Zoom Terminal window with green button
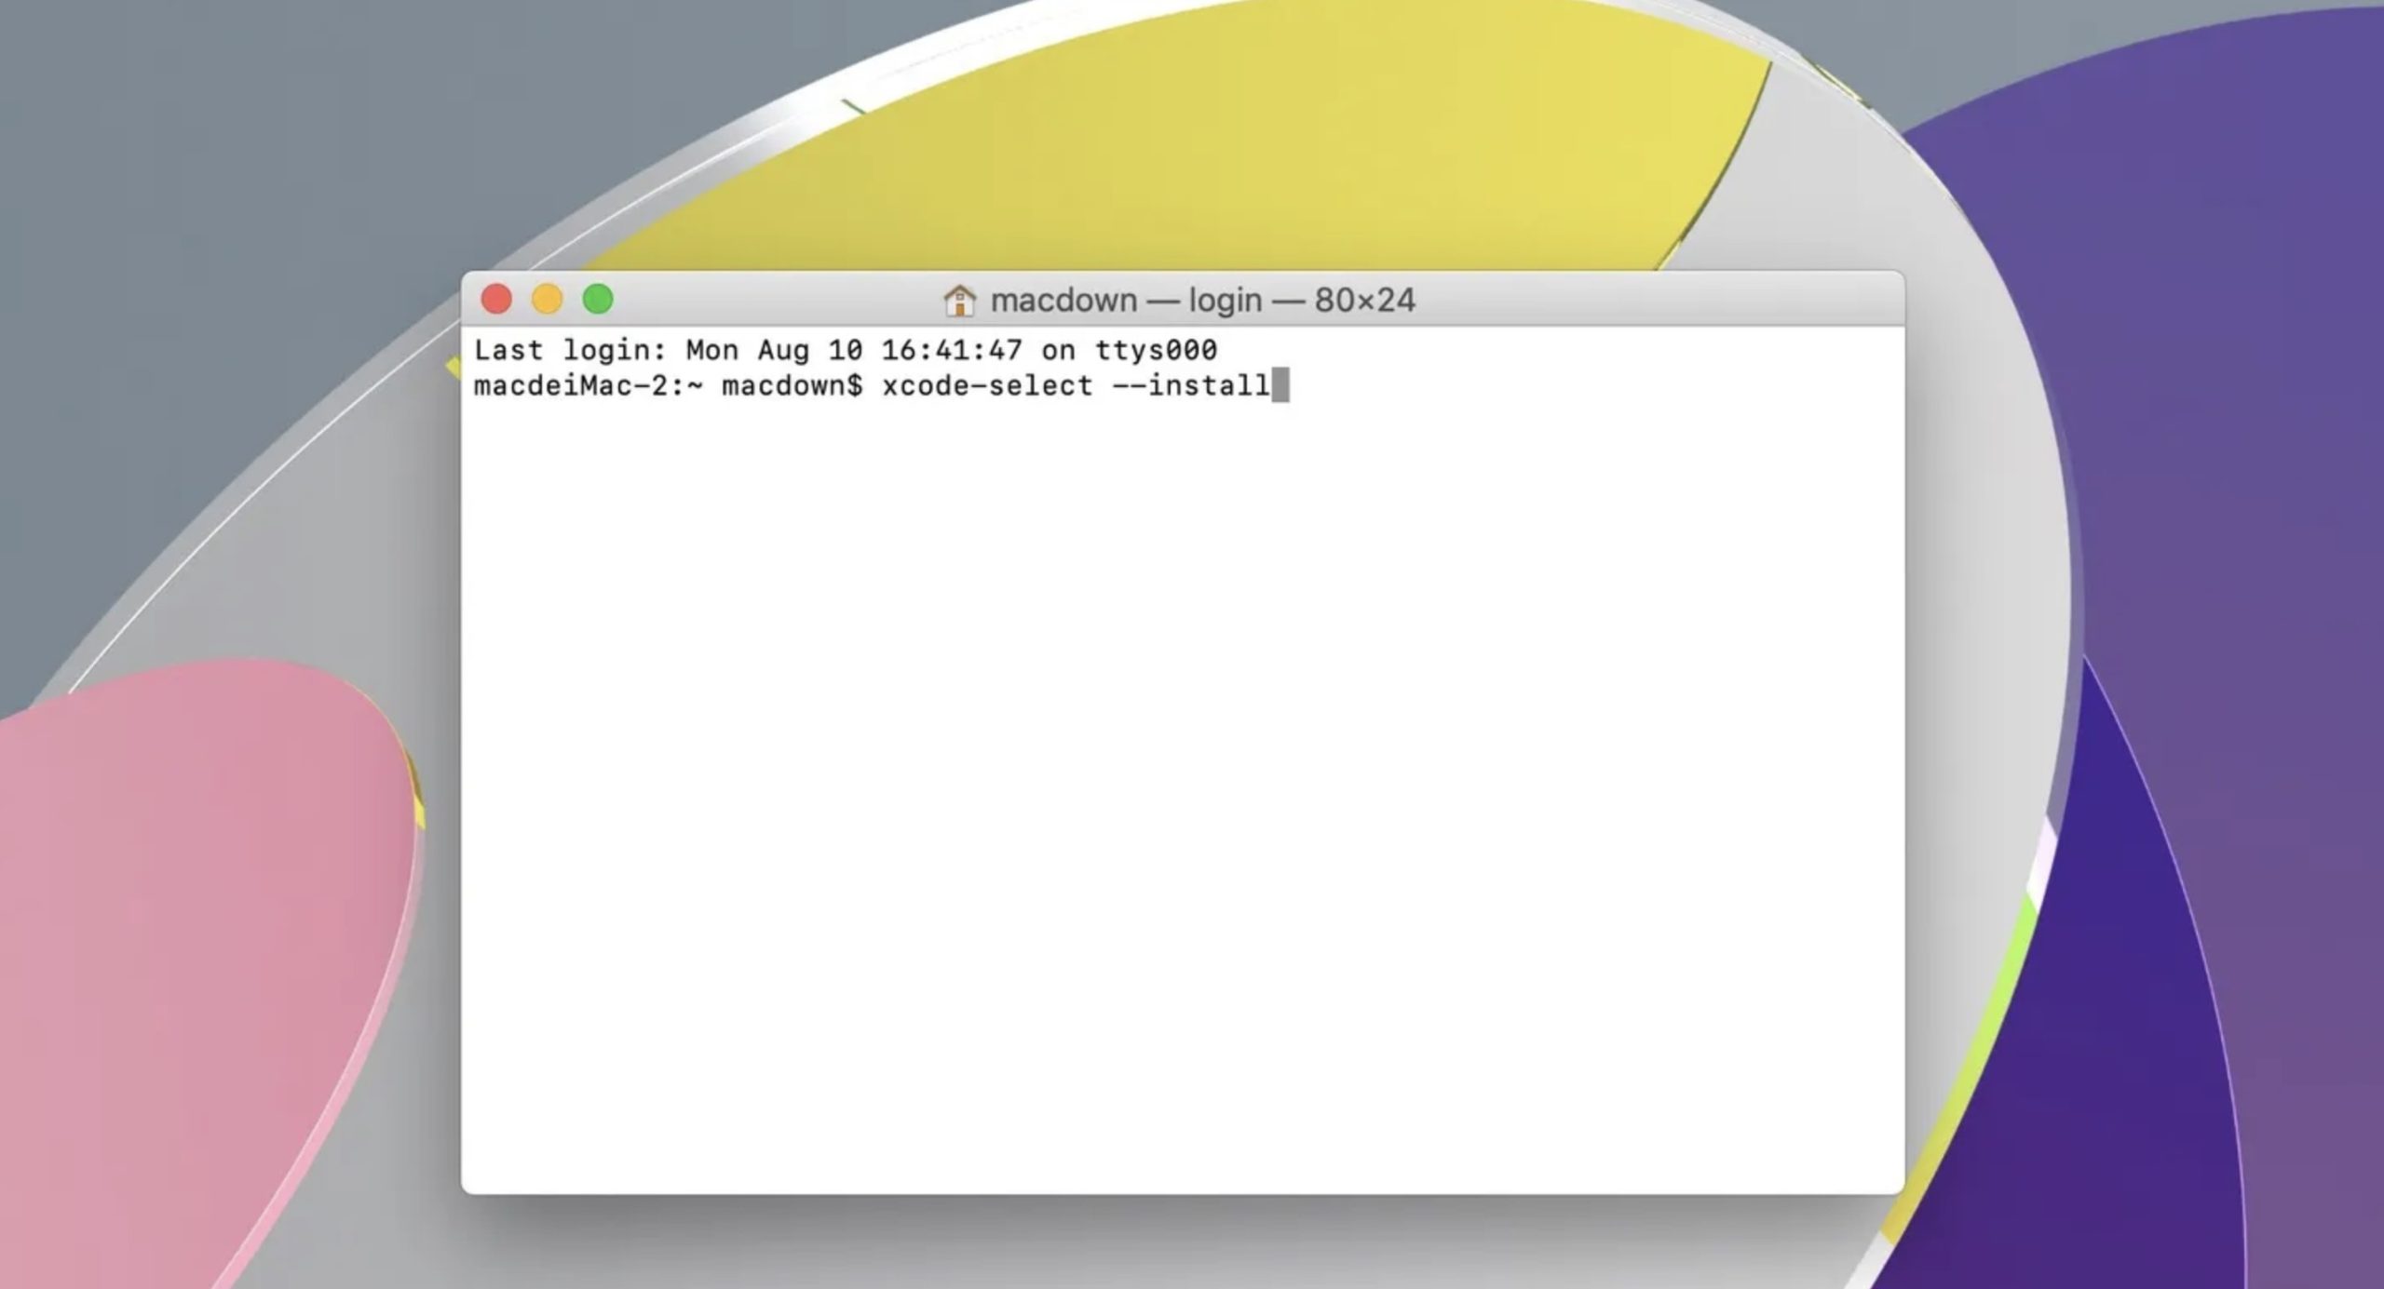 tap(598, 299)
